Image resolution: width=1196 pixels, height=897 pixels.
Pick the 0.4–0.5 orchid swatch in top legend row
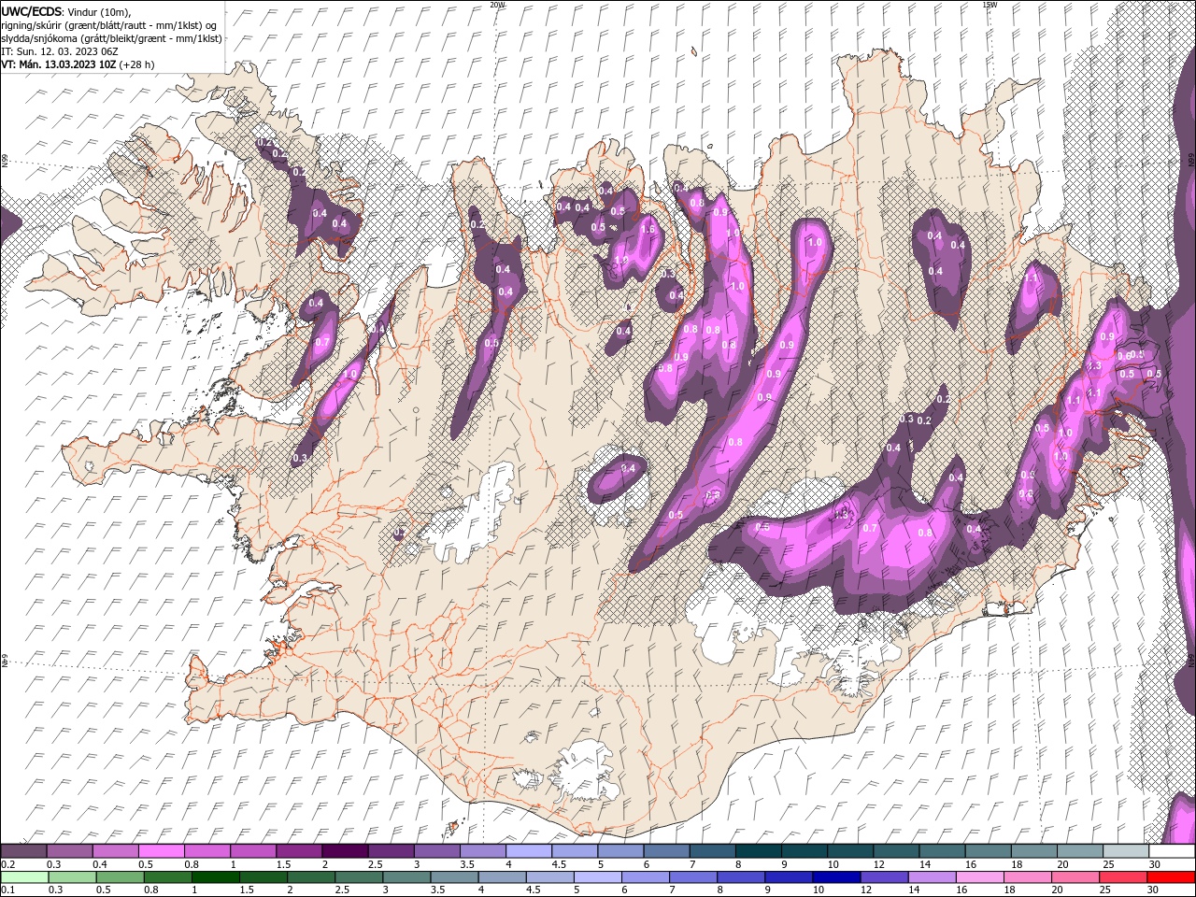(115, 851)
